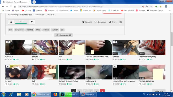Show hidden system tray icons arrow
The height and width of the screenshot is (97, 173).
(x=147, y=94)
